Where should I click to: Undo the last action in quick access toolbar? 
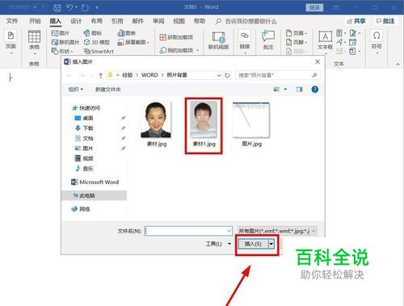point(69,7)
